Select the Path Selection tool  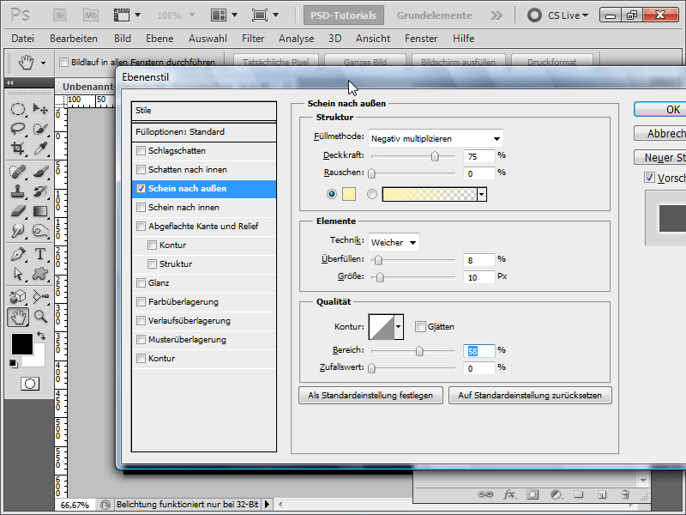tap(17, 274)
